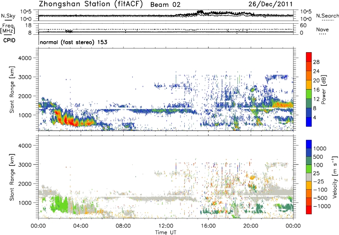
Task: Click 'normal (fast stereo) 153' text
Action: click(x=73, y=42)
